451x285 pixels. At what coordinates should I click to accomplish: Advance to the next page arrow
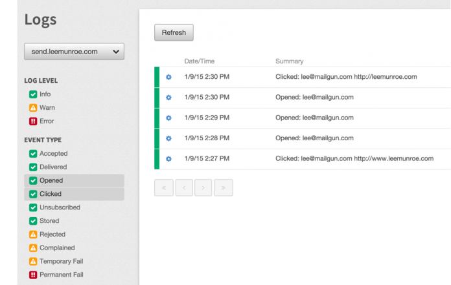203,188
